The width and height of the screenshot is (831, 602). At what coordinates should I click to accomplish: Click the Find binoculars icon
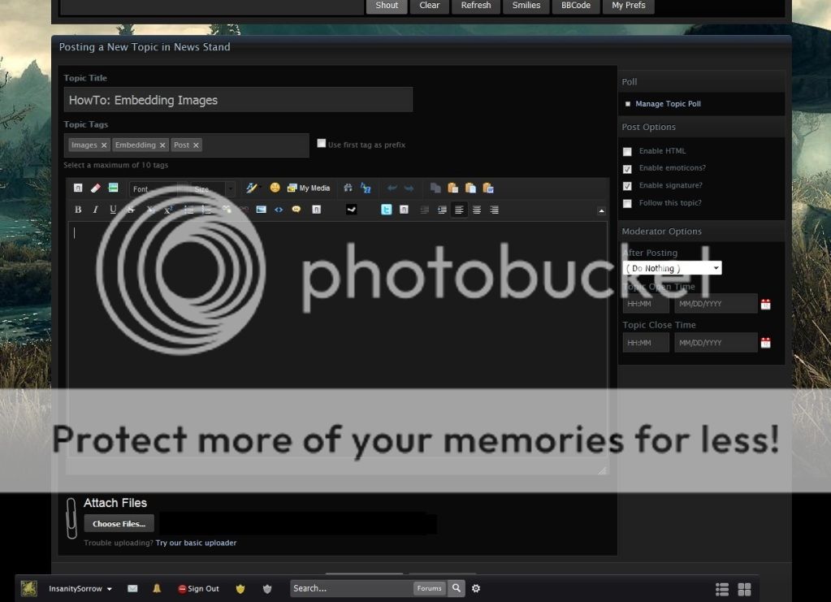348,188
